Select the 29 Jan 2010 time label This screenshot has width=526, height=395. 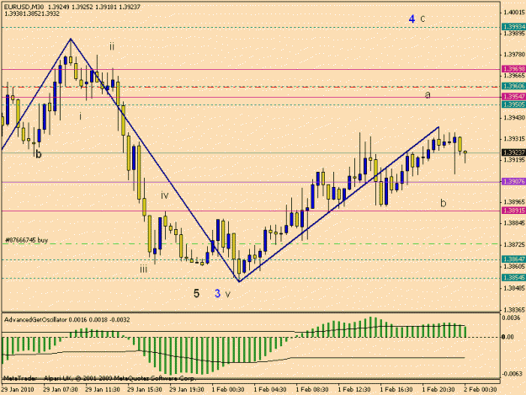pyautogui.click(x=18, y=390)
